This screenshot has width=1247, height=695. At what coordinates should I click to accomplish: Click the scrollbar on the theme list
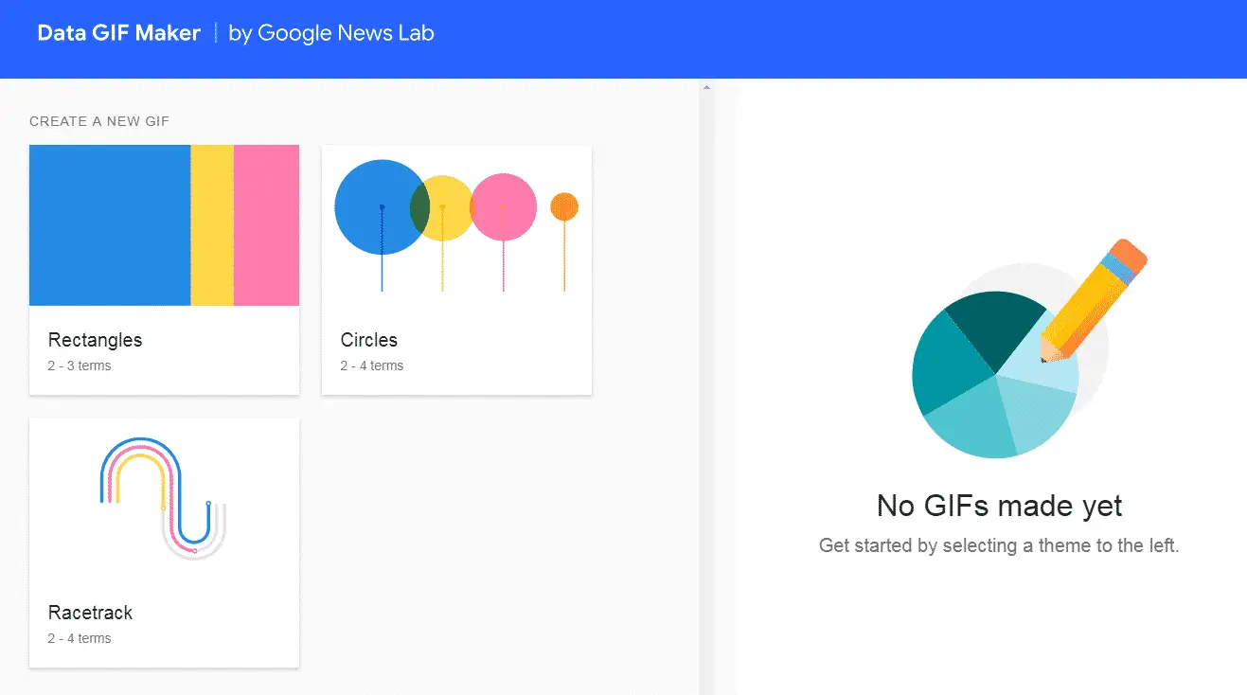(x=707, y=284)
